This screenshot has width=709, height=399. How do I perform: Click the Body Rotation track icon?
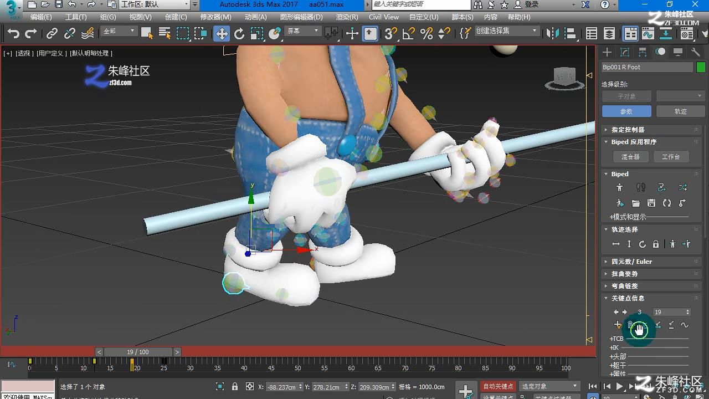pos(643,244)
